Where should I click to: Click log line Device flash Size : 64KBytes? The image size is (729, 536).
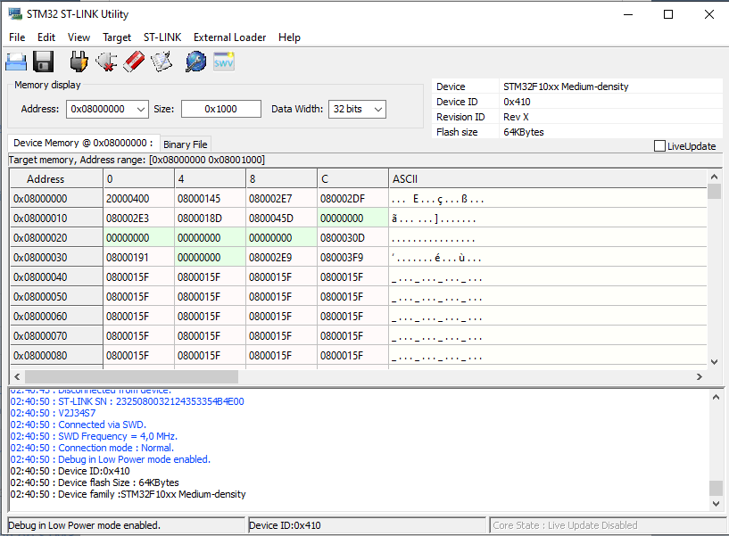(x=95, y=482)
